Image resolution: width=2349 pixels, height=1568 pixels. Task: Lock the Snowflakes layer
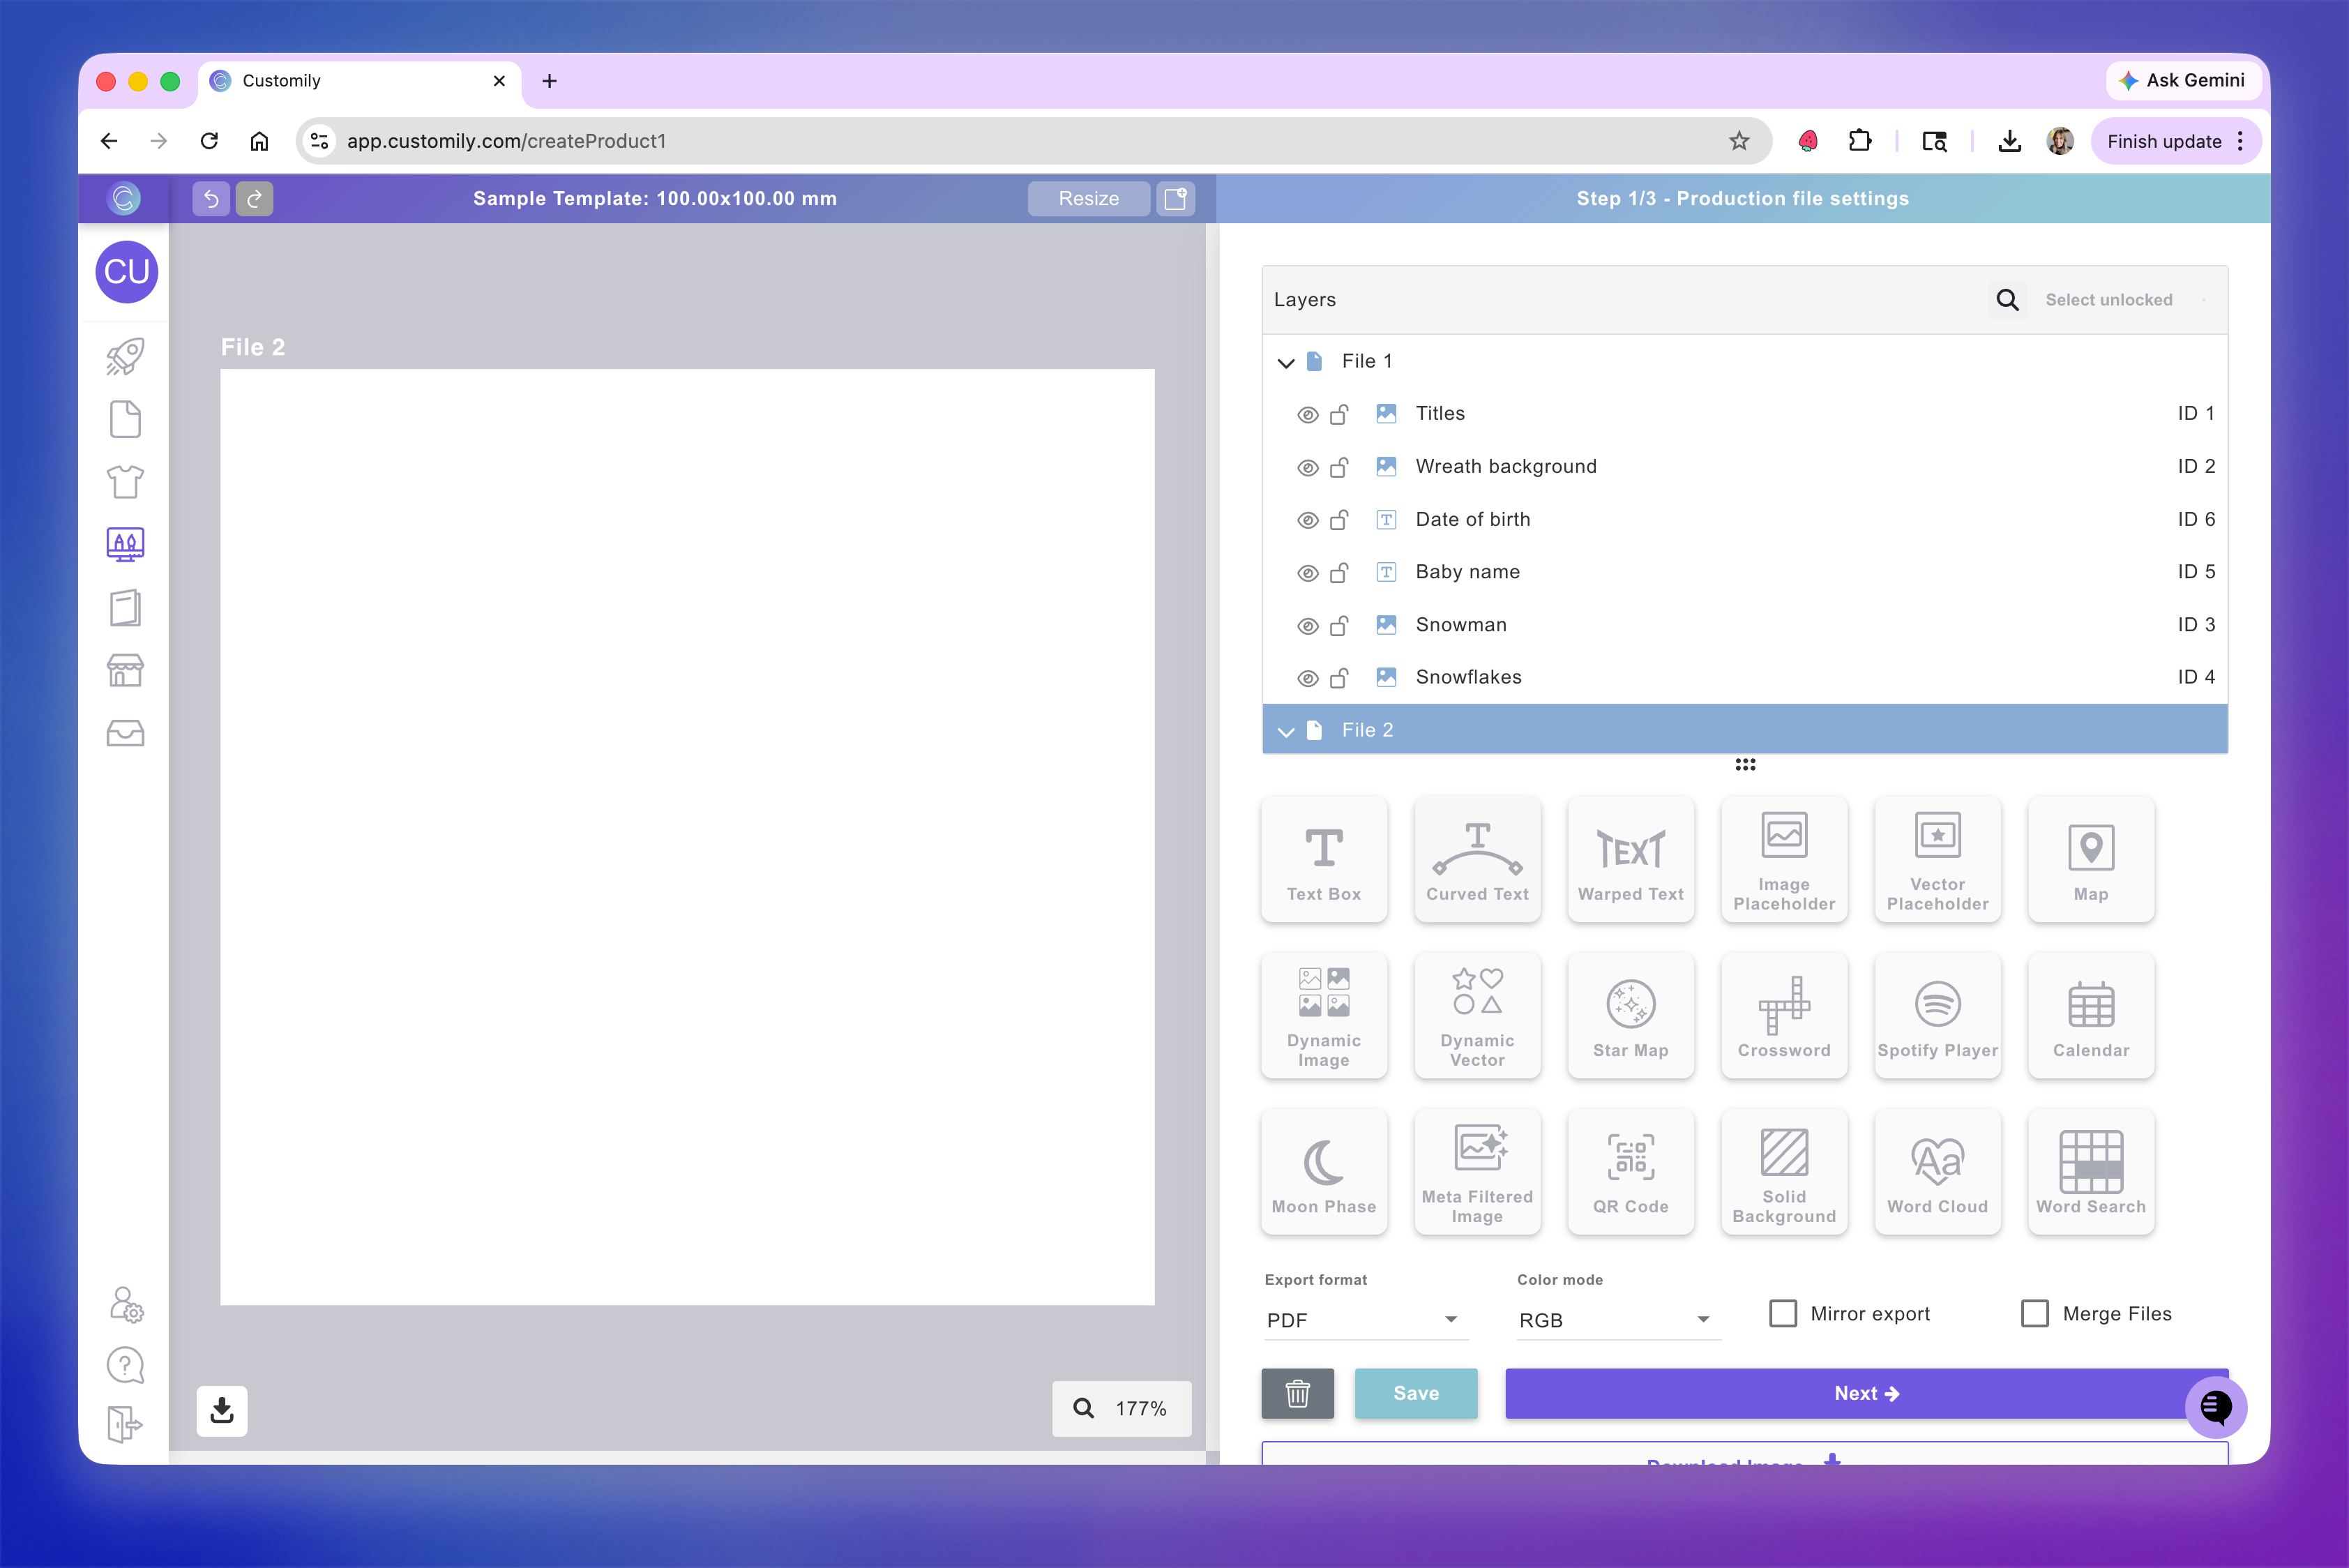coord(1339,678)
